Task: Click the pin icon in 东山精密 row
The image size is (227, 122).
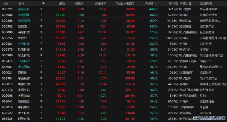Action: point(41,78)
